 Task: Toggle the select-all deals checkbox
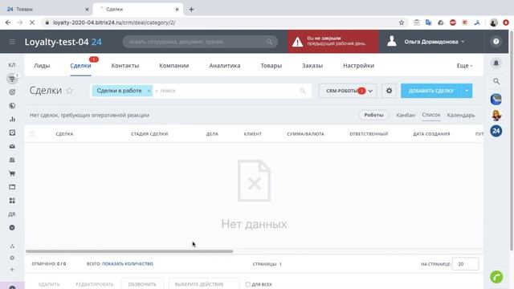32,134
